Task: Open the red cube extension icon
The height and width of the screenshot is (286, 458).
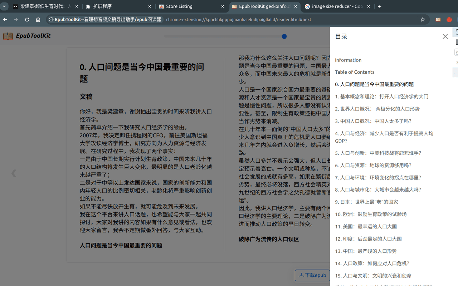Action: [x=449, y=20]
